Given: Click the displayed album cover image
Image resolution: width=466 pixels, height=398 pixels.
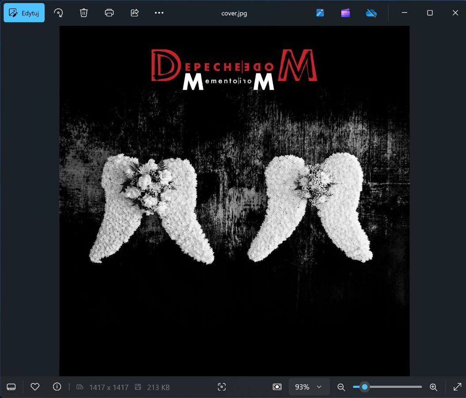Looking at the screenshot, I should pyautogui.click(x=234, y=201).
